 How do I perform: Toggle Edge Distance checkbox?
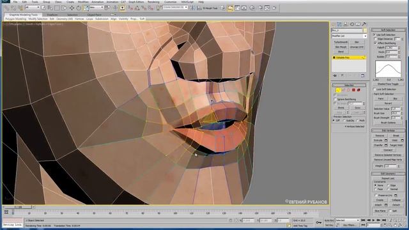[x=375, y=39]
